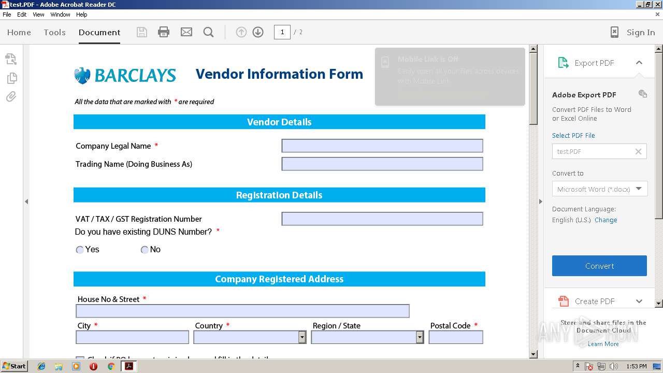
Task: Switch to the Tools tab
Action: 54,32
